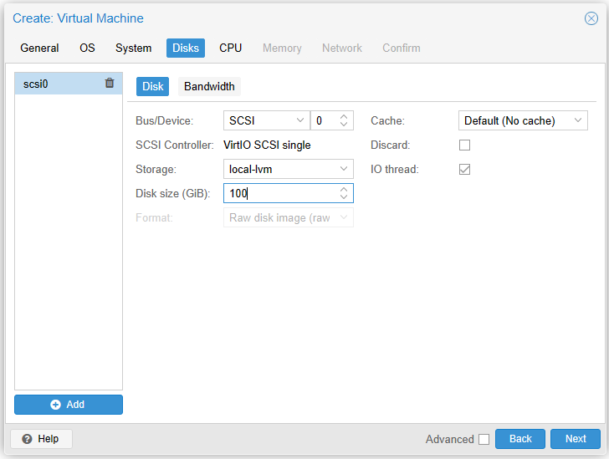Click the Disk size input field

tap(280, 193)
